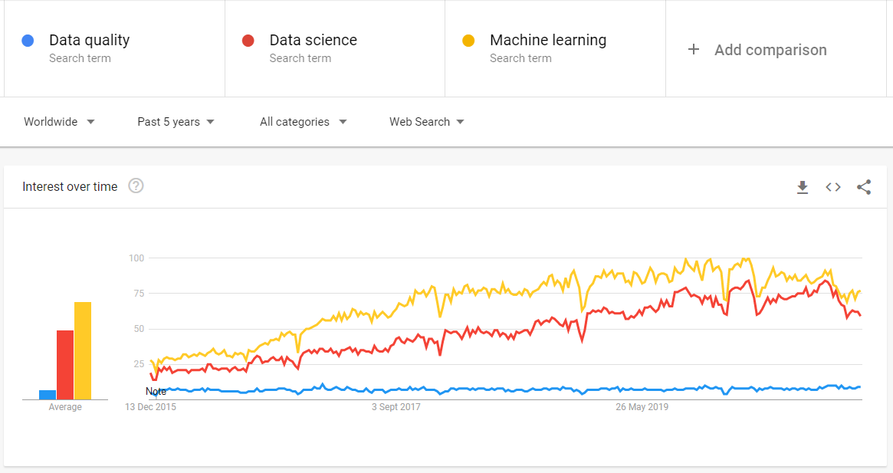Viewport: 893px width, 473px height.
Task: Click the embed code icon
Action: click(x=833, y=187)
